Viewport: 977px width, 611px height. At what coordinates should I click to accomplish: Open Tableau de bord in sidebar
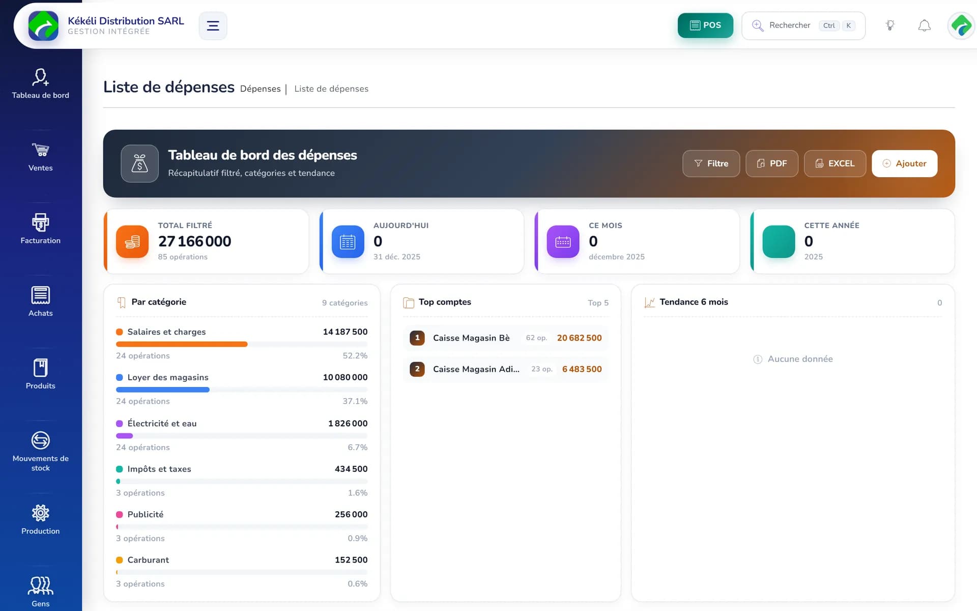pos(41,84)
